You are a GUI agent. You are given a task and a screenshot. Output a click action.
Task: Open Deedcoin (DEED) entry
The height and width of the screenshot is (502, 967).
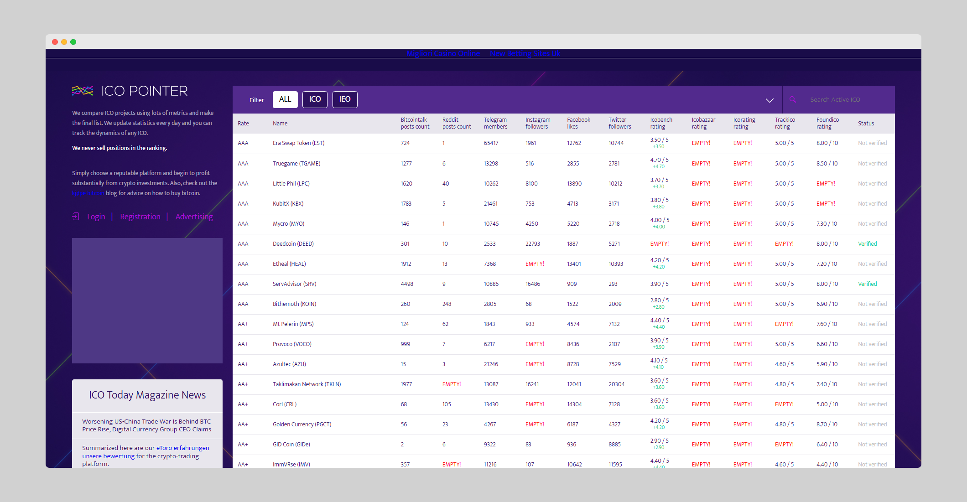pos(293,244)
